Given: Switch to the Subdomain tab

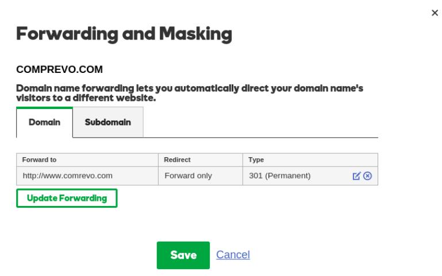Looking at the screenshot, I should 108,122.
